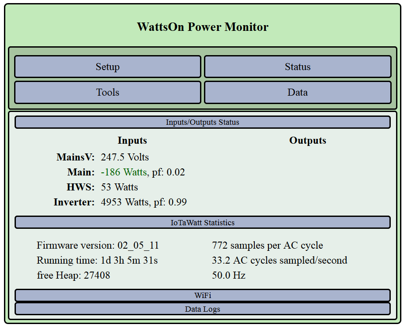Click 33.2 AC cycles sampled/second text
Image resolution: width=404 pixels, height=328 pixels.
[x=279, y=261]
